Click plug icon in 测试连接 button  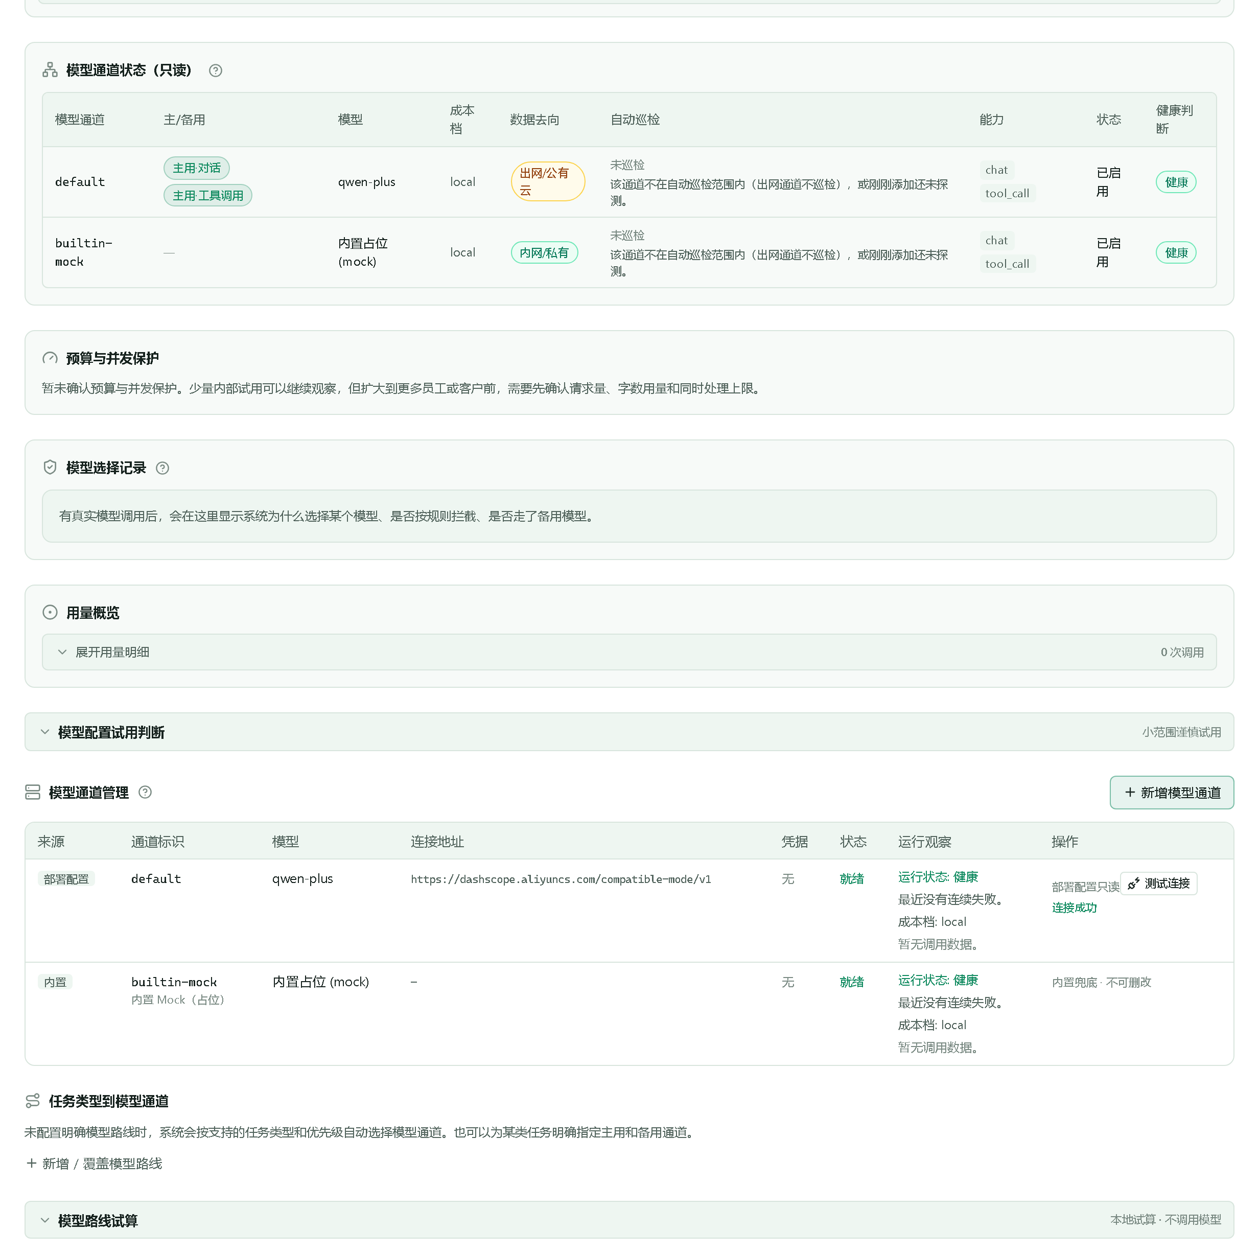(1134, 883)
